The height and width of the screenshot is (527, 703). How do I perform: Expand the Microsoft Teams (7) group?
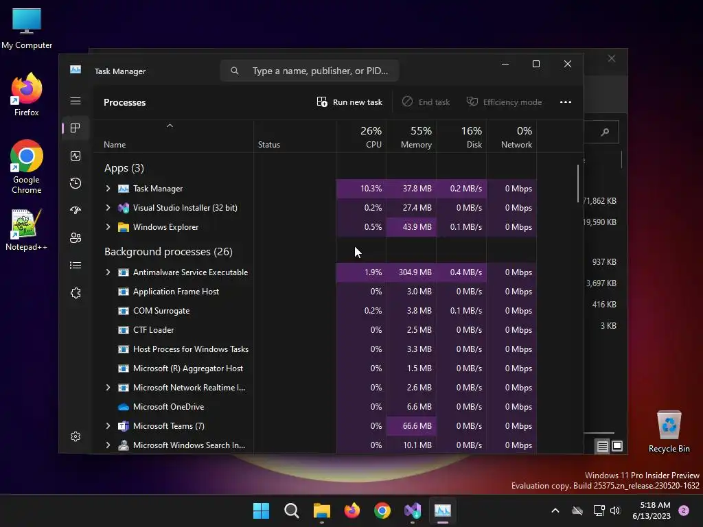pos(108,426)
